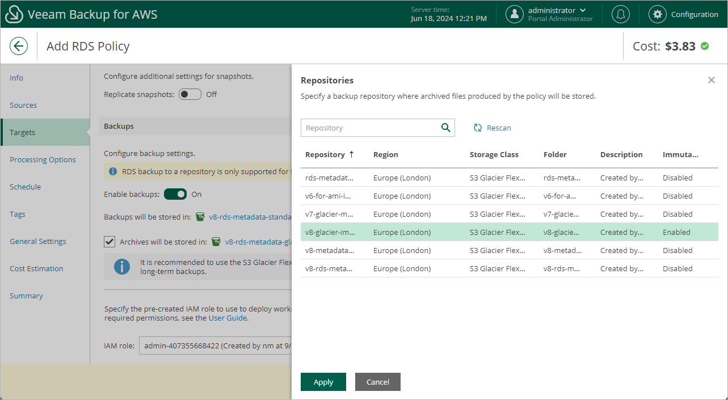
Task: Click the back arrow icon
Action: pyautogui.click(x=19, y=46)
